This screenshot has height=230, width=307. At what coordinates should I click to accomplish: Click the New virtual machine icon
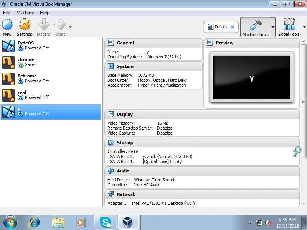click(7, 25)
